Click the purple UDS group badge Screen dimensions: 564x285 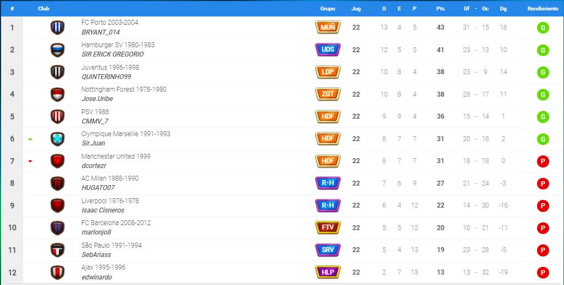coord(328,49)
